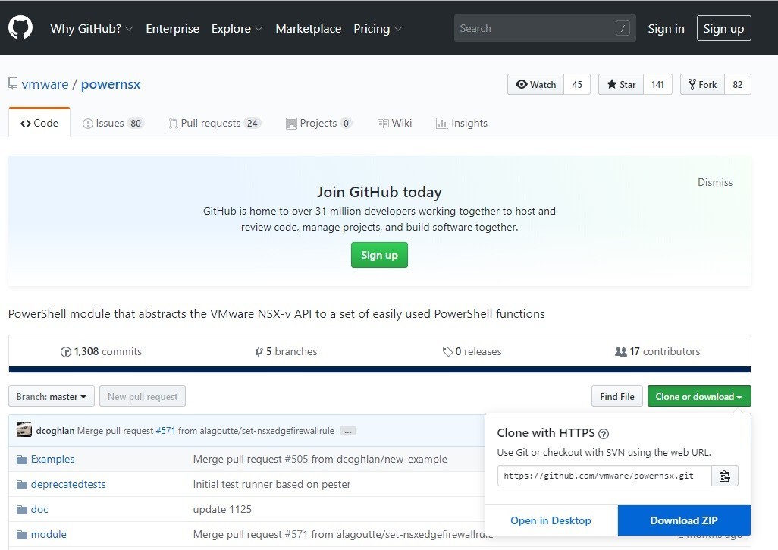Click the deprecatedtests folder icon
Viewport: 778px width, 550px height.
22,485
